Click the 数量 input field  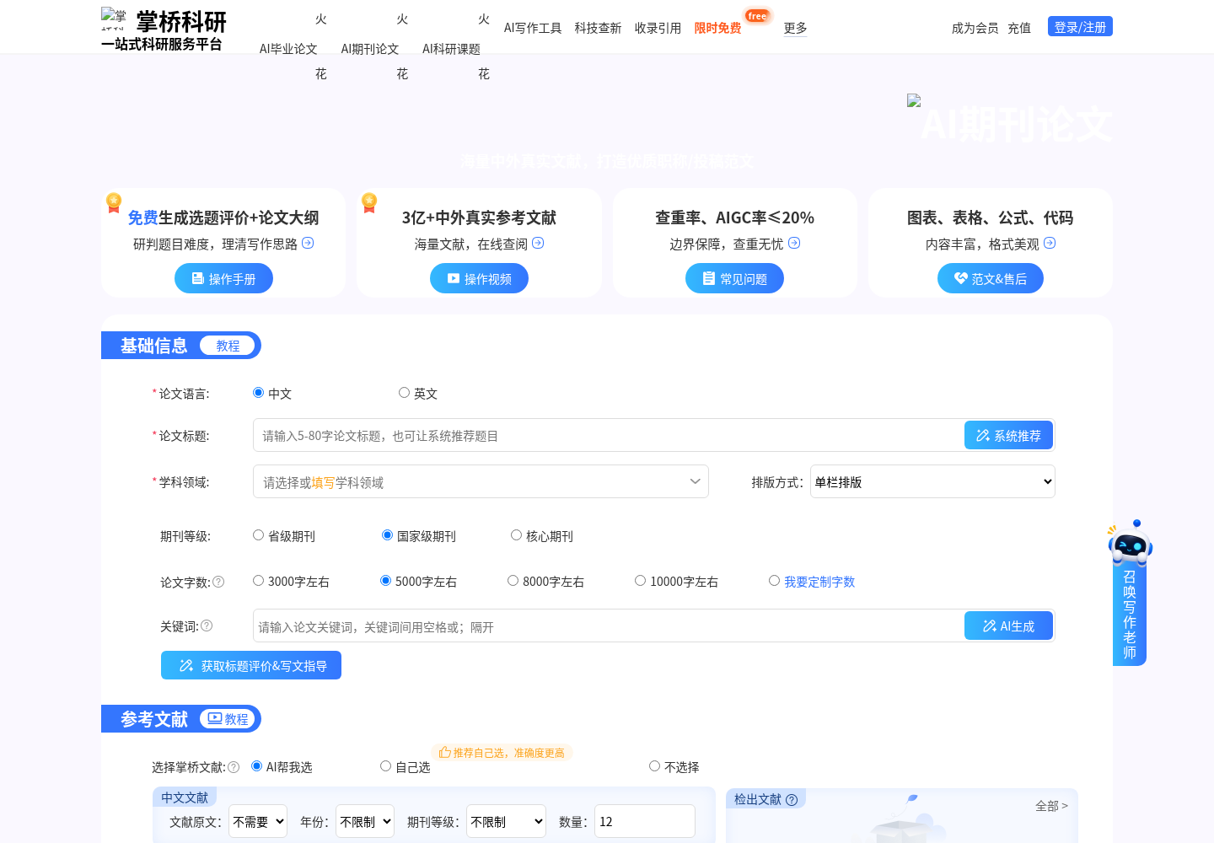645,821
